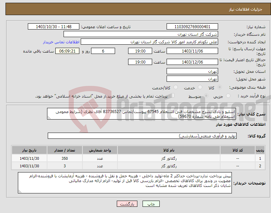
Task: Click the remaining days field showing 6
Action: (x=103, y=51)
